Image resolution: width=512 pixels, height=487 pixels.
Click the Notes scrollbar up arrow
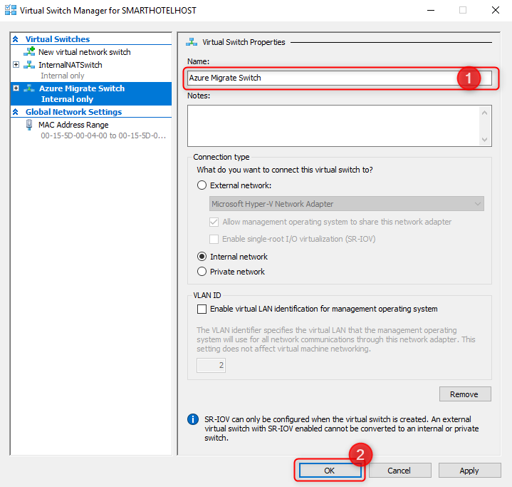click(484, 113)
